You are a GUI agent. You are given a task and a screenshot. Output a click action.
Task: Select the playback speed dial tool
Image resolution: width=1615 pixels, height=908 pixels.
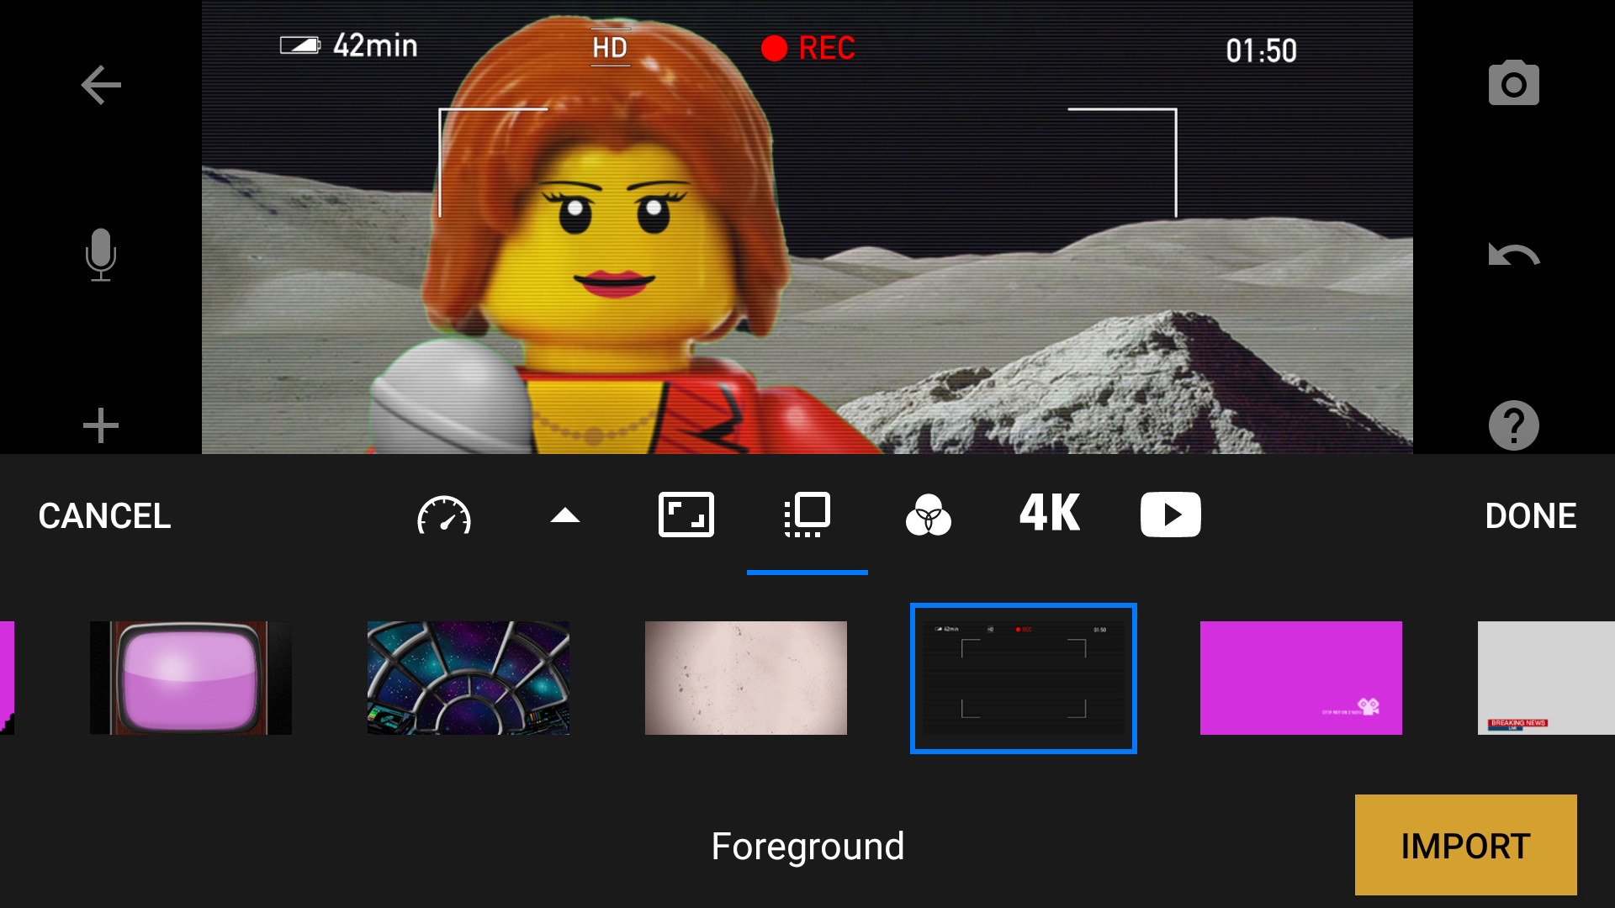click(x=444, y=515)
